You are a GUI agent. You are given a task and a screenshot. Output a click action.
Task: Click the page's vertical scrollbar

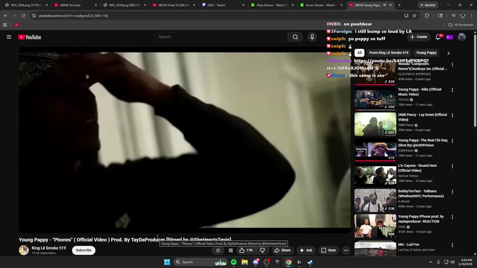click(x=475, y=80)
